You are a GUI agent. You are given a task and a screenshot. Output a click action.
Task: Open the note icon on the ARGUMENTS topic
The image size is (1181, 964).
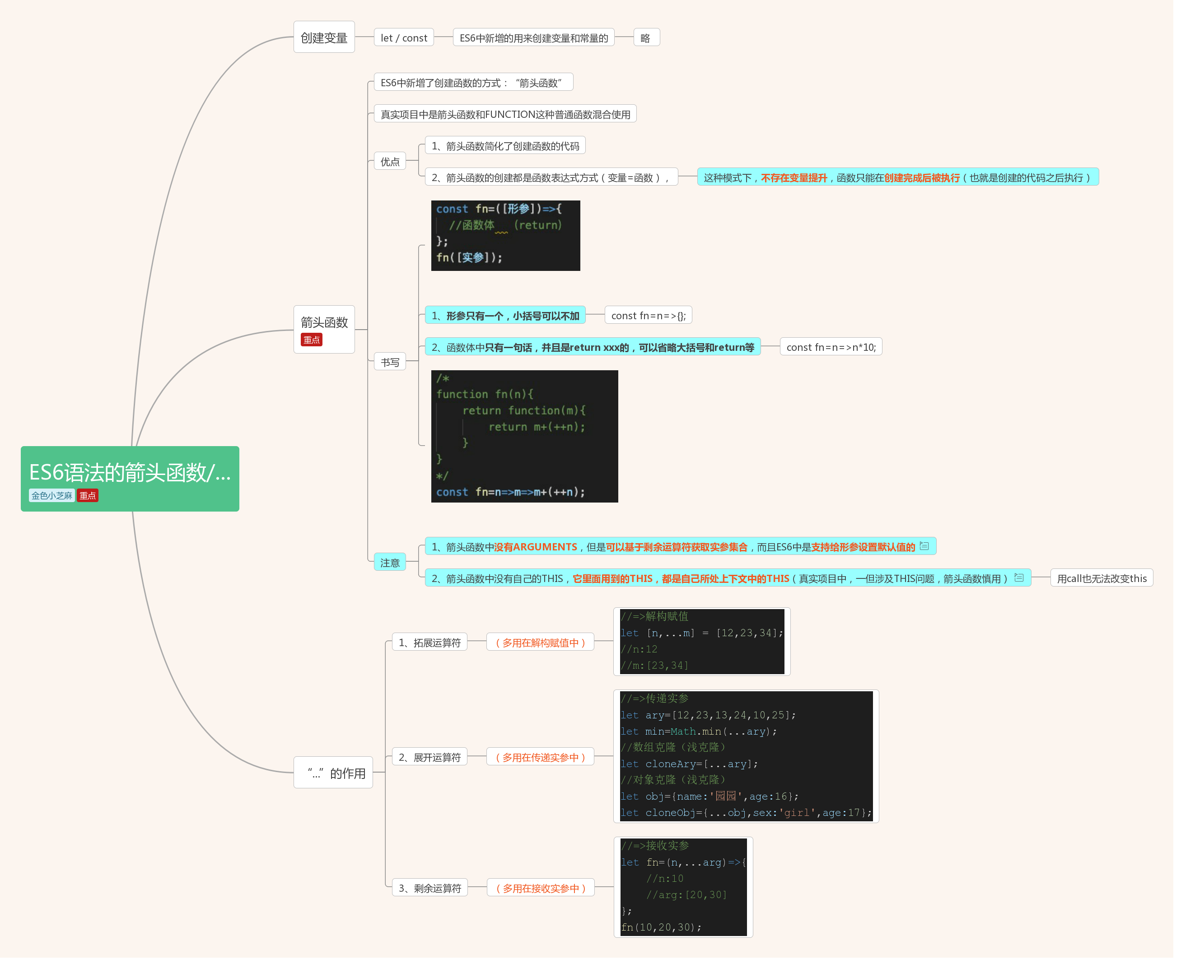point(930,550)
